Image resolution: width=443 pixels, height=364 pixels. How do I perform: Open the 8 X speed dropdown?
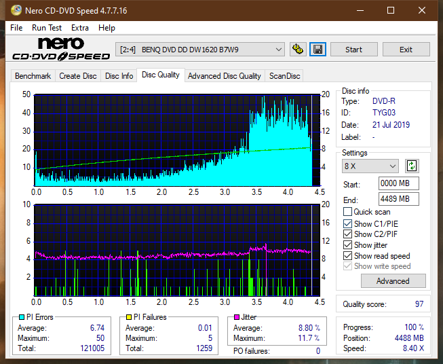point(370,166)
